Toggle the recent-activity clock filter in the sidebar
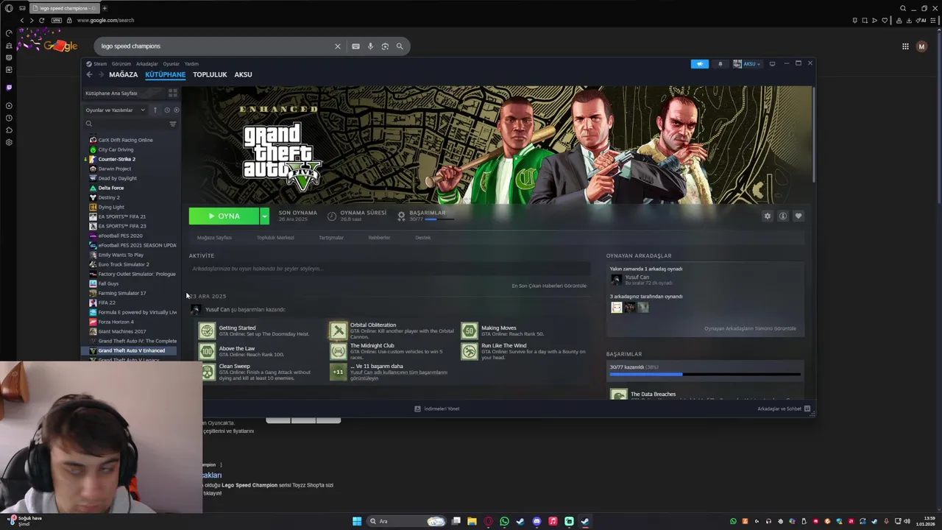This screenshot has width=942, height=530. [x=167, y=110]
